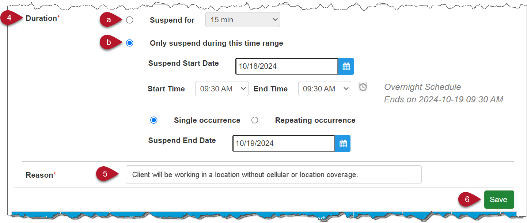The height and width of the screenshot is (223, 527).
Task: Expand the "15 min" Suspend for dropdown
Action: [x=243, y=20]
